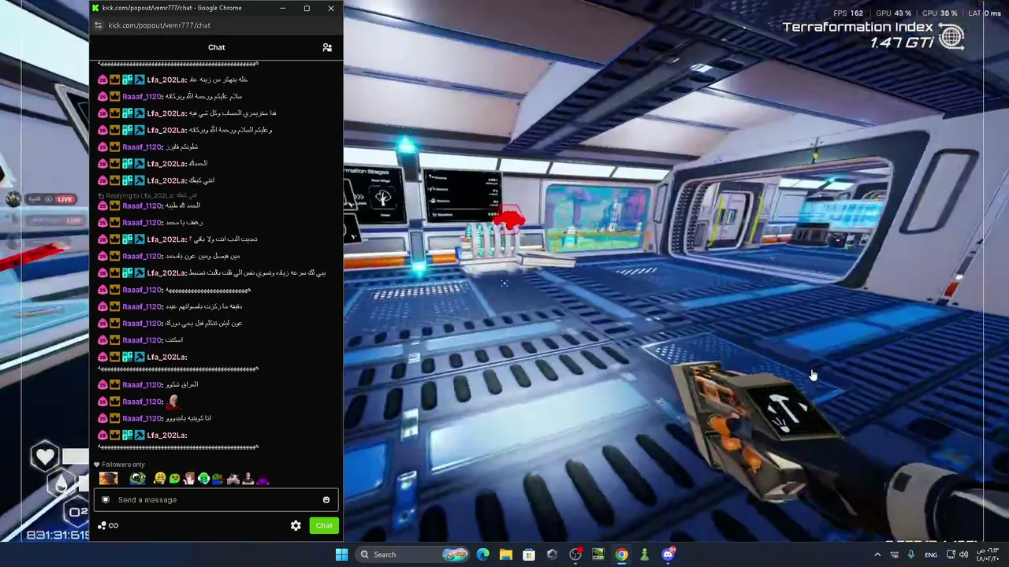
Task: Insert the green heart-eyes emote
Action: tap(174, 479)
